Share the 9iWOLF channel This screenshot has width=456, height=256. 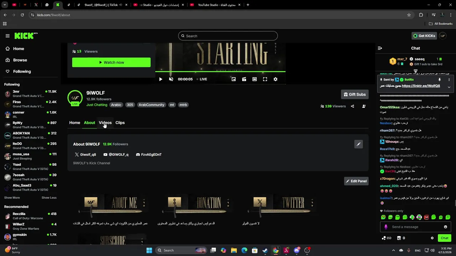352,106
